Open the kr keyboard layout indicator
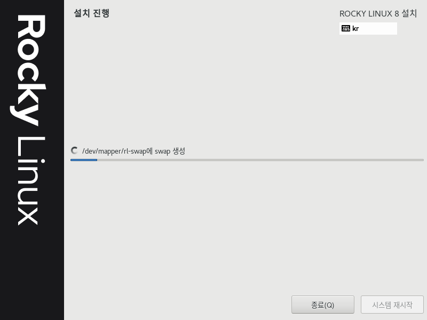The height and width of the screenshot is (320, 427). (368, 29)
